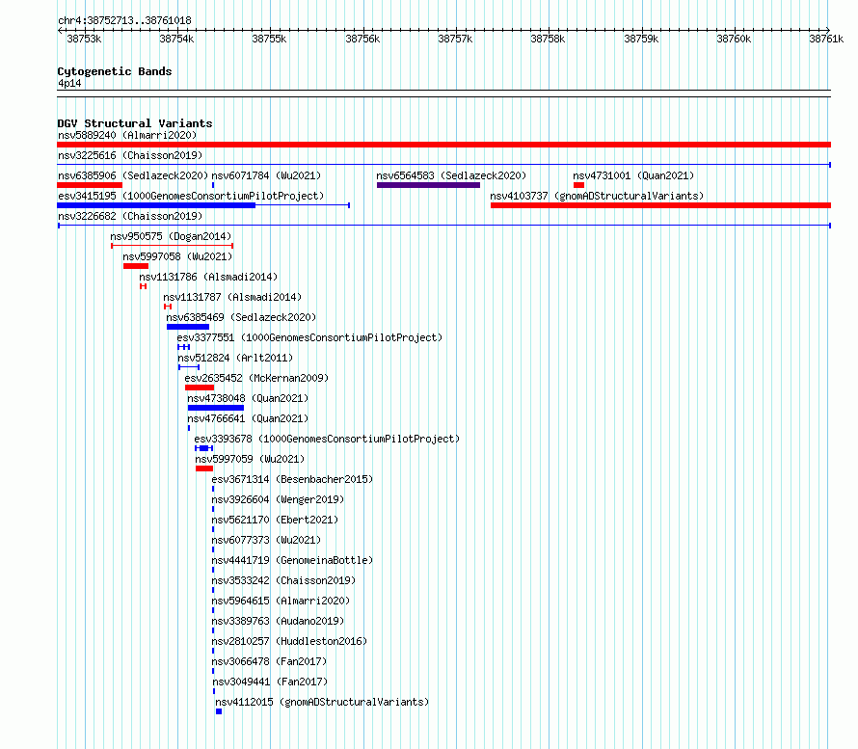Select the red nsv5997059 variant bar

[x=204, y=468]
